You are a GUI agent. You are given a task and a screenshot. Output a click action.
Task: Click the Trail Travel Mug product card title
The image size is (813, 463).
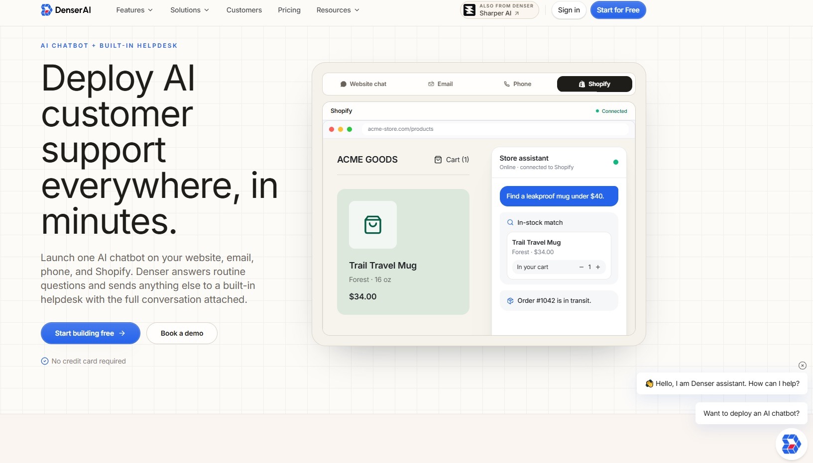click(x=383, y=266)
